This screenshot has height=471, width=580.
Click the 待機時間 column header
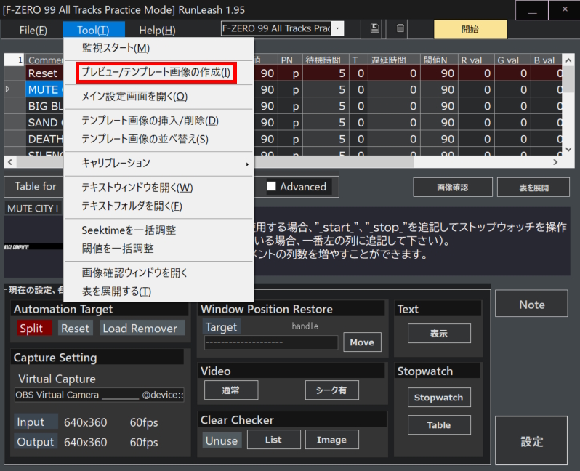pos(326,60)
